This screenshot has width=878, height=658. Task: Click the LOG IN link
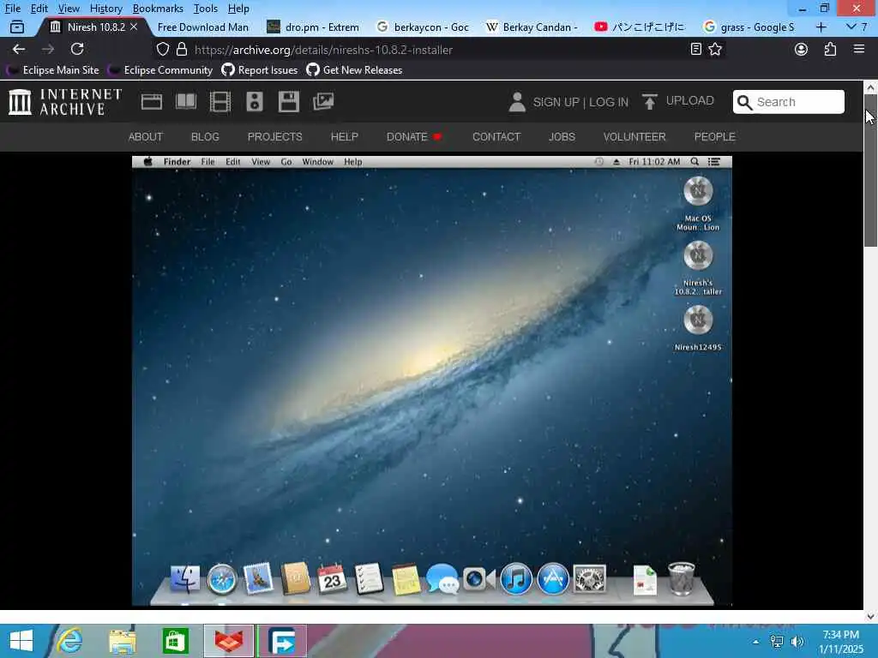tap(609, 102)
